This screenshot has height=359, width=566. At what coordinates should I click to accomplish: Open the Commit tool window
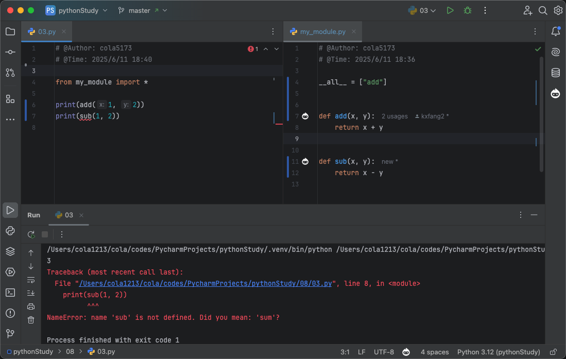(10, 52)
